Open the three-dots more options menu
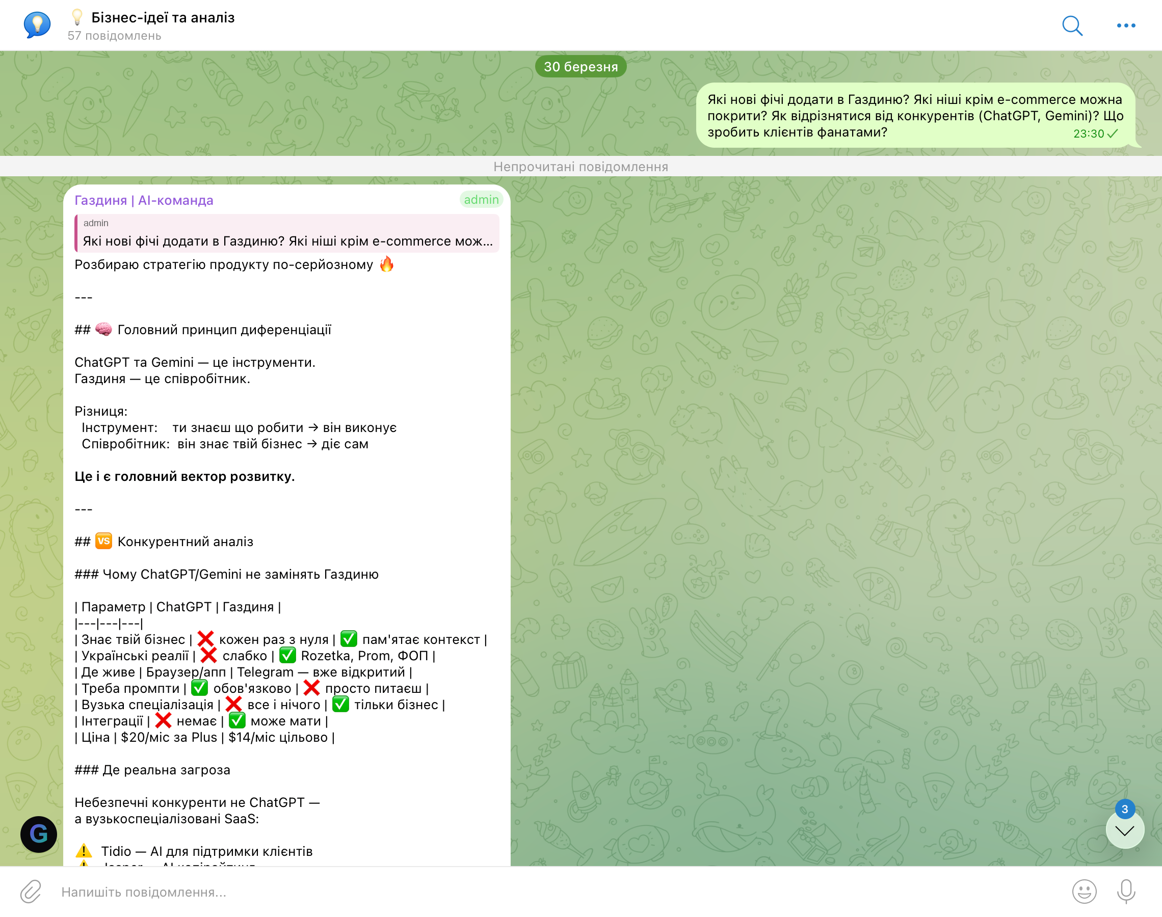1162x917 pixels. pyautogui.click(x=1125, y=25)
